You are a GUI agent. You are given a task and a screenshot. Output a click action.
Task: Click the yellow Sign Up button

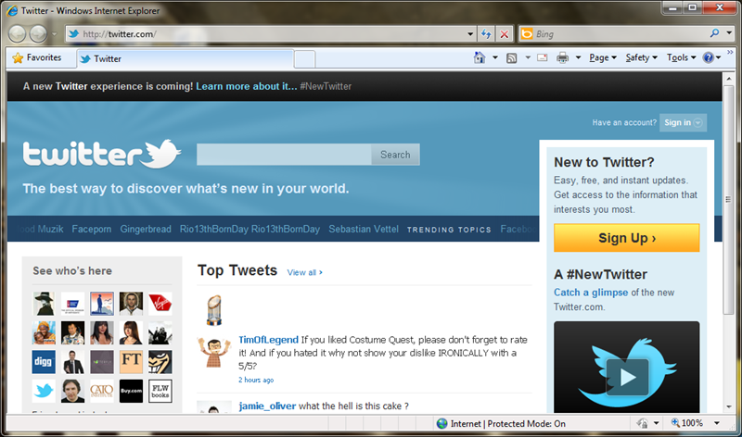pos(627,238)
